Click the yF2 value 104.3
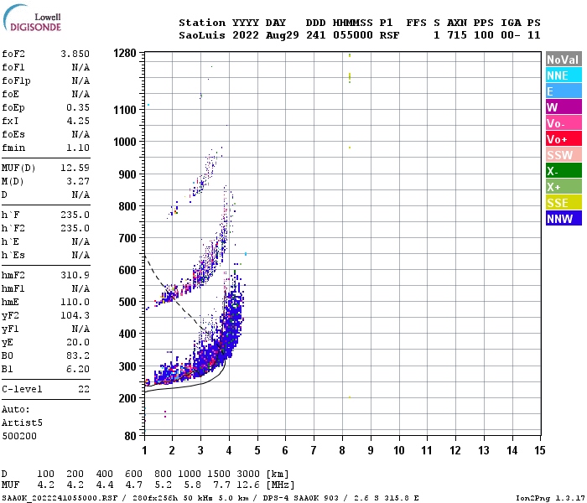Viewport: 587px width, 503px height. (75, 315)
